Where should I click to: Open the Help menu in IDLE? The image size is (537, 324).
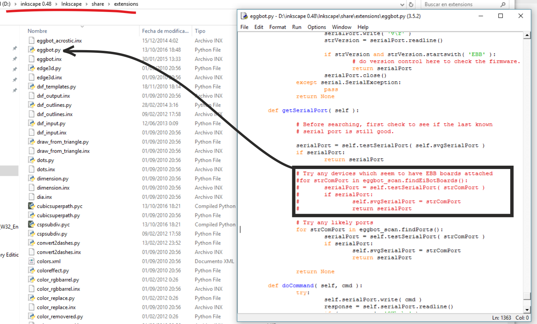pos(363,27)
